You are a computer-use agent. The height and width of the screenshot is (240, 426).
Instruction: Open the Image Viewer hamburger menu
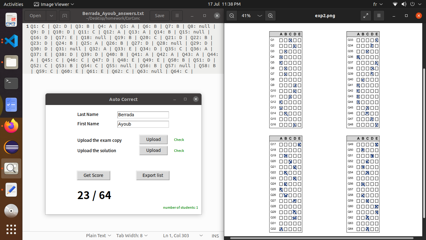click(379, 16)
